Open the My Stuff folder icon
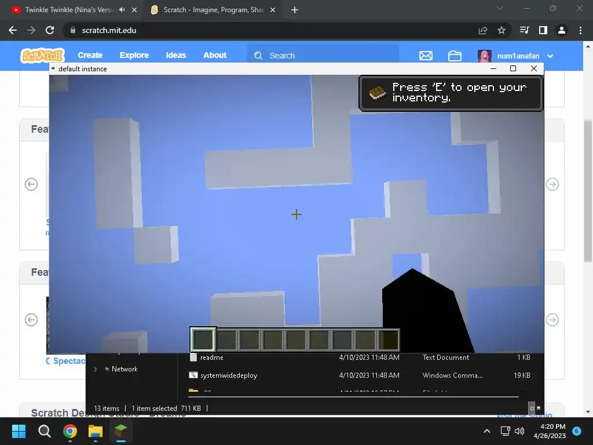Viewport: 593px width, 445px height. click(455, 56)
